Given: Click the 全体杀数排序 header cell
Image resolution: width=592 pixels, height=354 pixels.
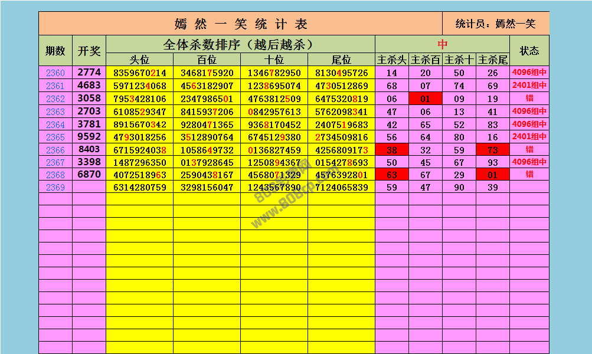Looking at the screenshot, I should pyautogui.click(x=240, y=44).
